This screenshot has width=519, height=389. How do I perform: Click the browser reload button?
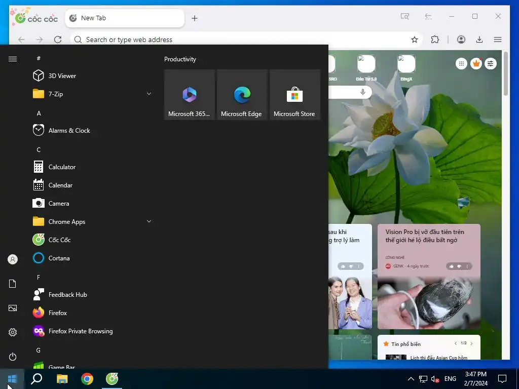(58, 40)
